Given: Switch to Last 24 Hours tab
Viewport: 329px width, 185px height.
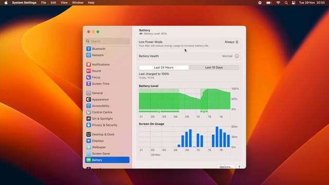Looking at the screenshot, I should point(163,67).
